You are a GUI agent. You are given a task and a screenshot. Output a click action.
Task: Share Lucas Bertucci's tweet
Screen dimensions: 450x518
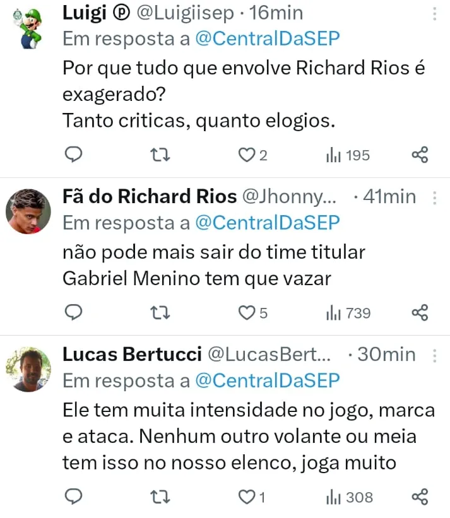coord(420,497)
